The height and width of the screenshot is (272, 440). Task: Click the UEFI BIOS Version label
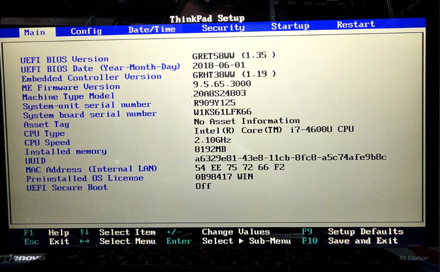[x=64, y=59]
